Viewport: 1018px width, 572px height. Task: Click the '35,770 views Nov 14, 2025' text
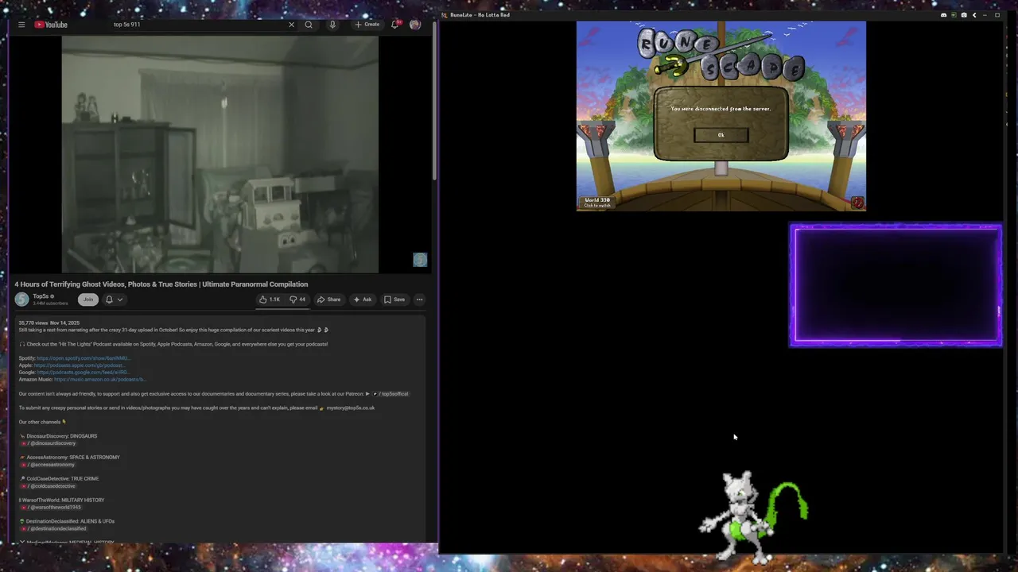[x=49, y=323]
